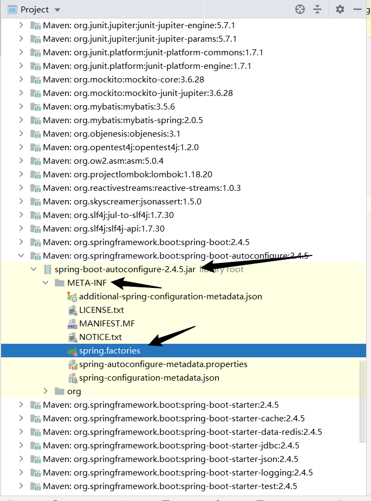Click library icon for mockito-junit-jupiter:3.6.28

[35, 93]
